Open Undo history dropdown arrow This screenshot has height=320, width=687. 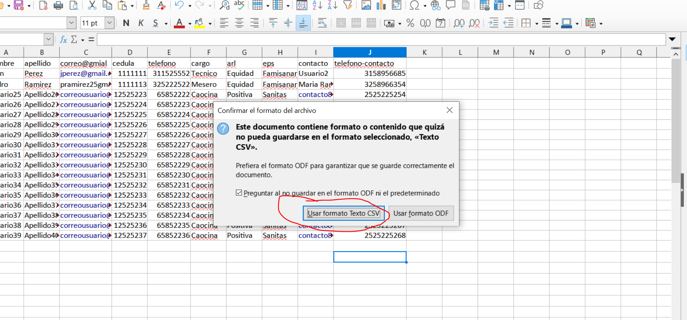pyautogui.click(x=189, y=6)
